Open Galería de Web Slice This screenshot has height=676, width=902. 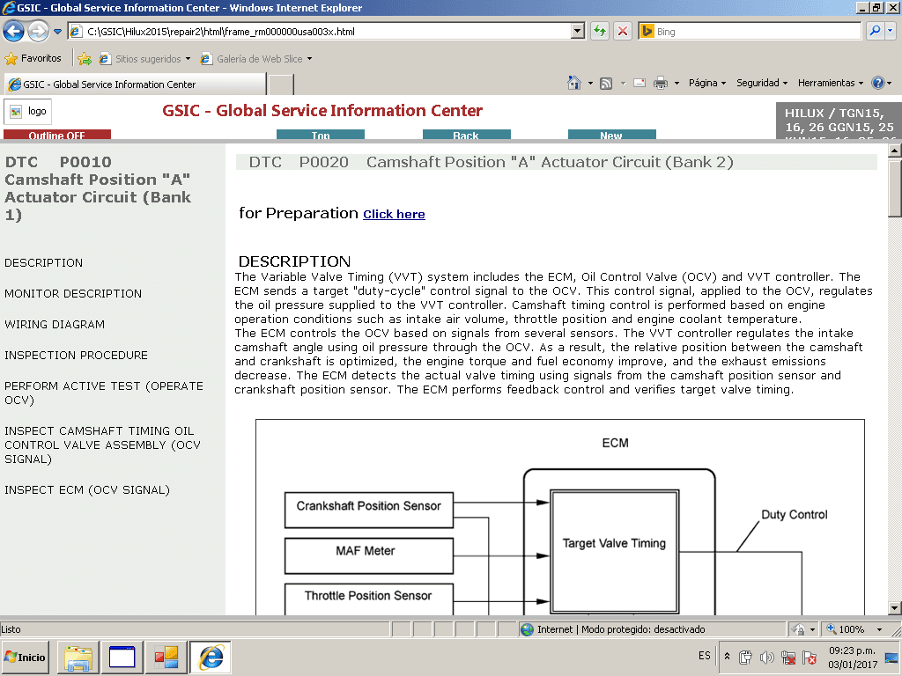click(x=256, y=59)
